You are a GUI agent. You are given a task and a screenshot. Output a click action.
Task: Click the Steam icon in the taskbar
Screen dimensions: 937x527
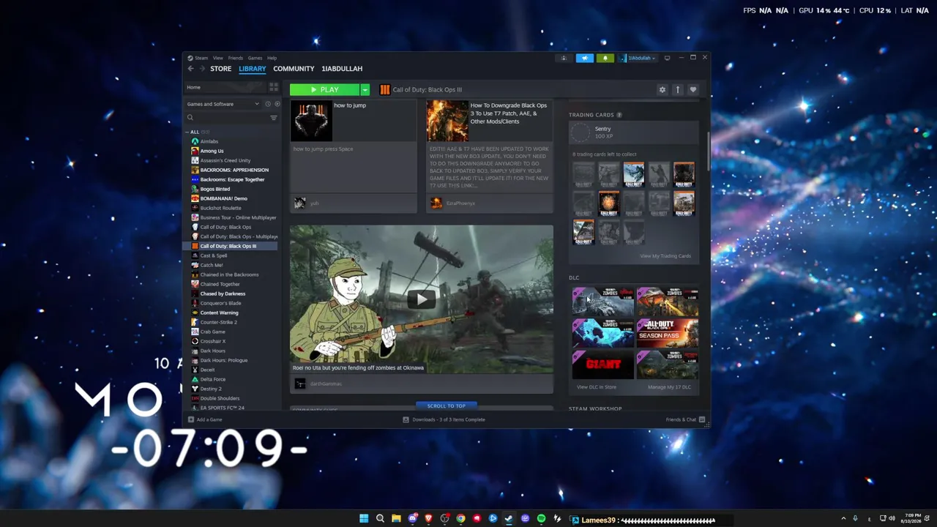tap(509, 519)
